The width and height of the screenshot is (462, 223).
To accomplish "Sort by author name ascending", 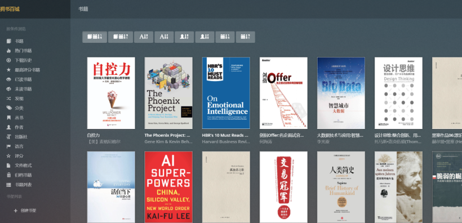I will click(x=184, y=37).
